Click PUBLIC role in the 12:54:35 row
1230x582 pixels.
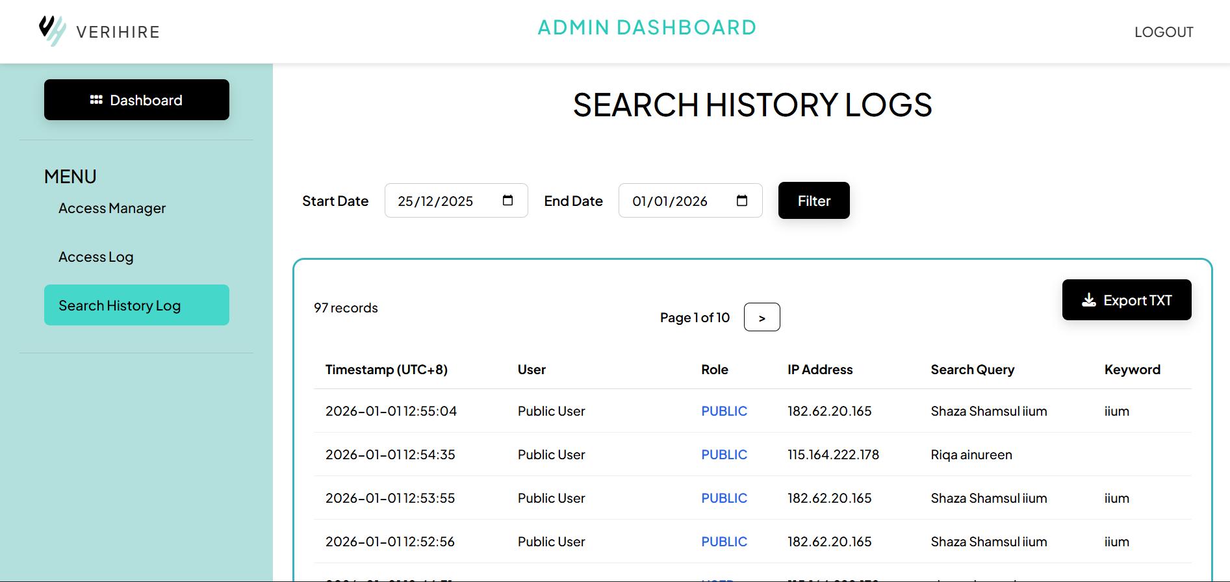(x=724, y=455)
